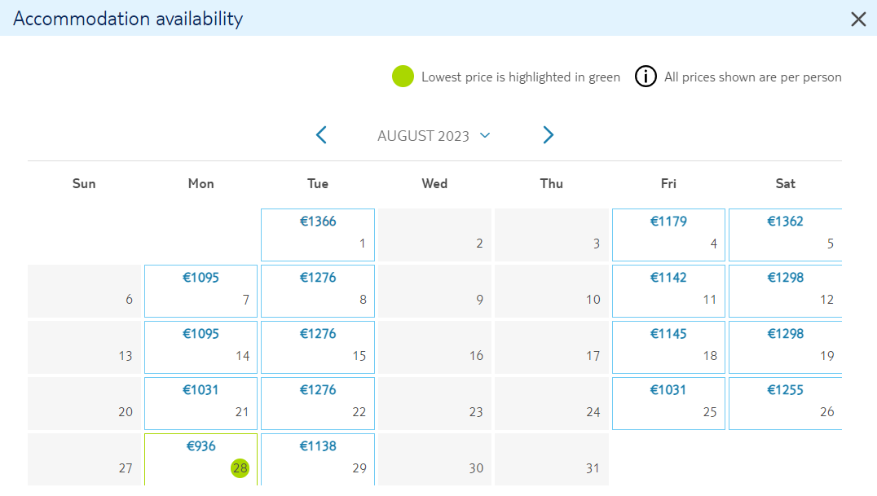Image resolution: width=877 pixels, height=496 pixels.
Task: Click 'Lowest price is highlighted in green' text
Action: (x=521, y=77)
